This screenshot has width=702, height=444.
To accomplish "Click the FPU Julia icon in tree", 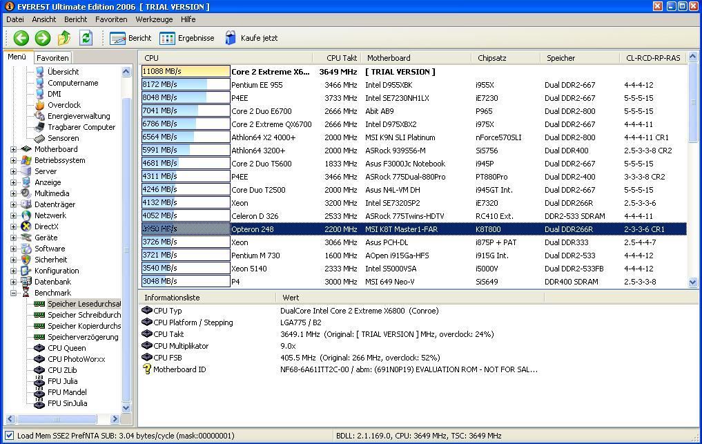I will click(x=40, y=381).
